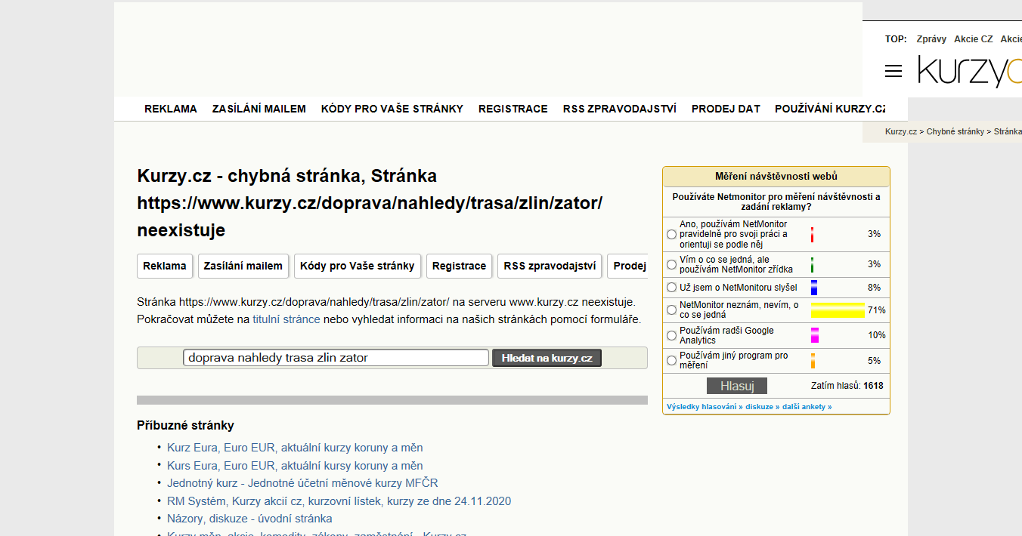Submit the poll with Hlasuj button

(x=737, y=386)
